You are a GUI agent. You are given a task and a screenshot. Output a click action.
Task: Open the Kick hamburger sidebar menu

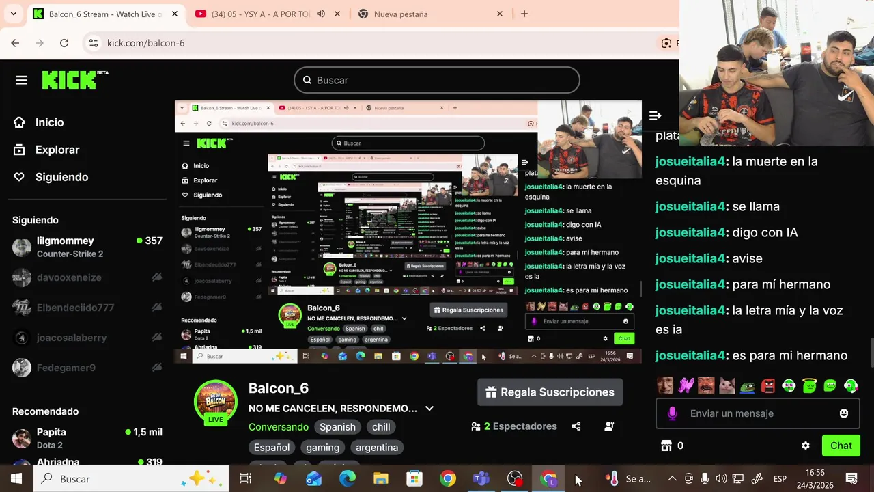click(22, 81)
